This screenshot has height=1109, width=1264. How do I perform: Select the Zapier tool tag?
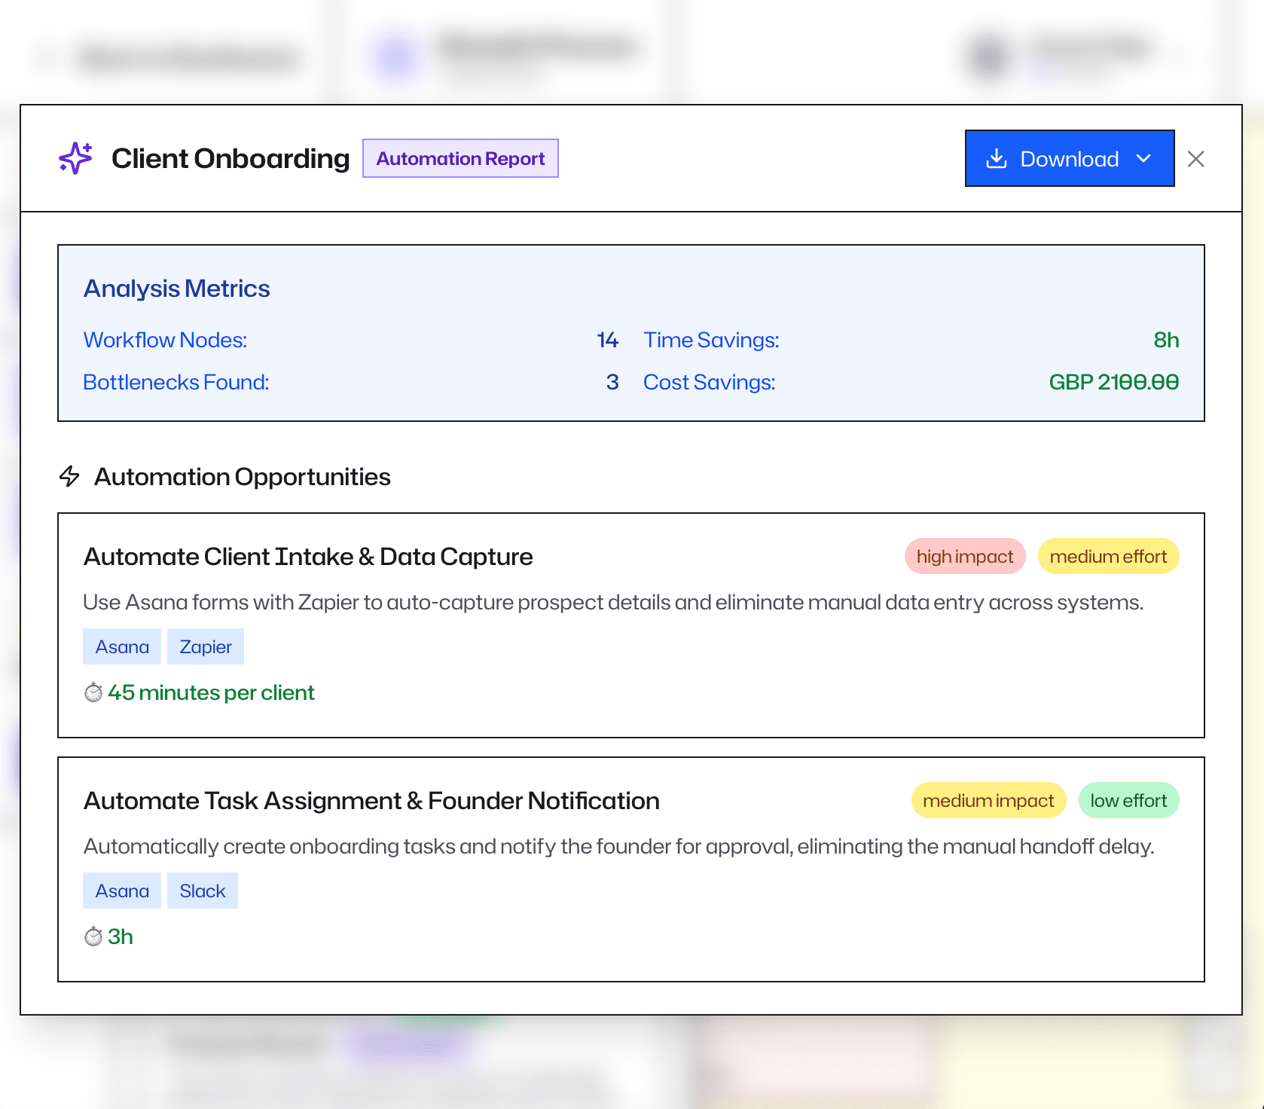click(x=206, y=646)
